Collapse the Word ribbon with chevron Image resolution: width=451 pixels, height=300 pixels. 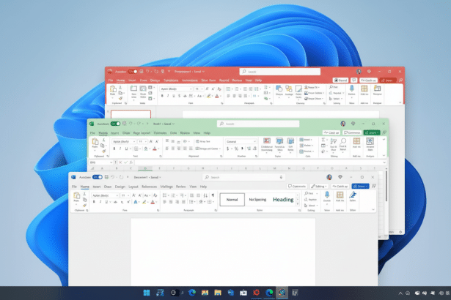pyautogui.click(x=373, y=210)
